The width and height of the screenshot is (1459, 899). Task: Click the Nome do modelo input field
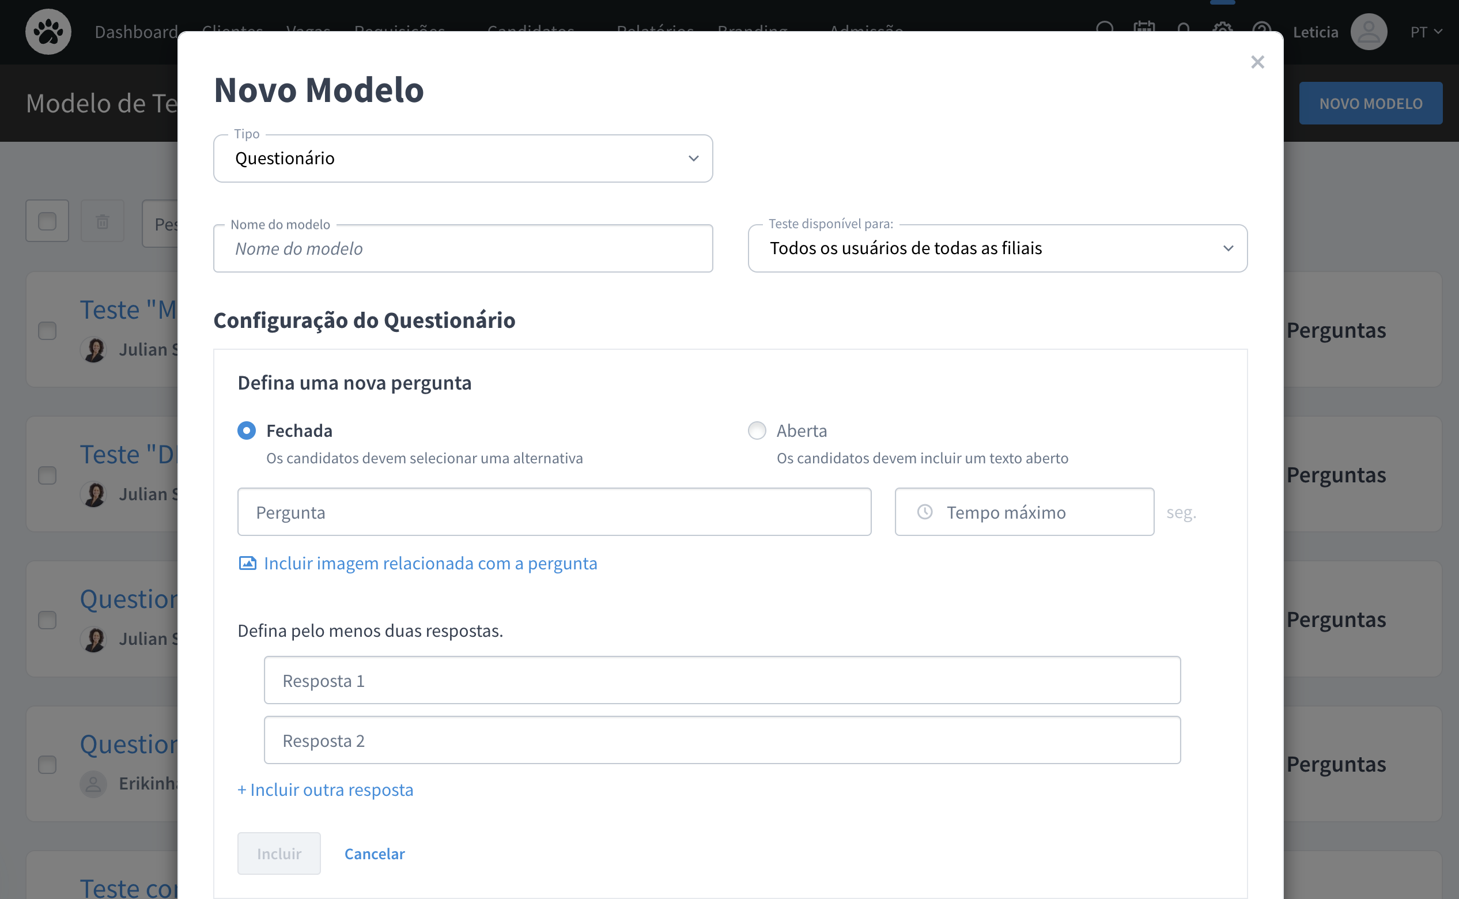463,248
